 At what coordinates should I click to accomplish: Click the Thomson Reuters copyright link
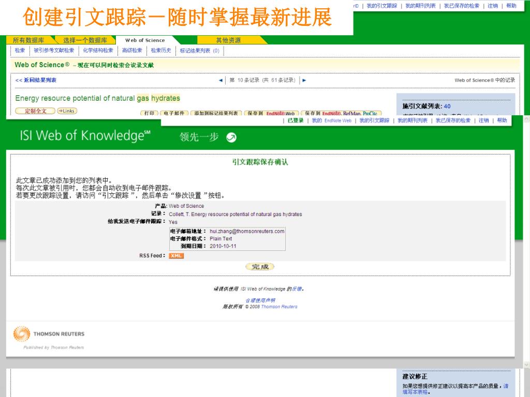[x=279, y=307]
